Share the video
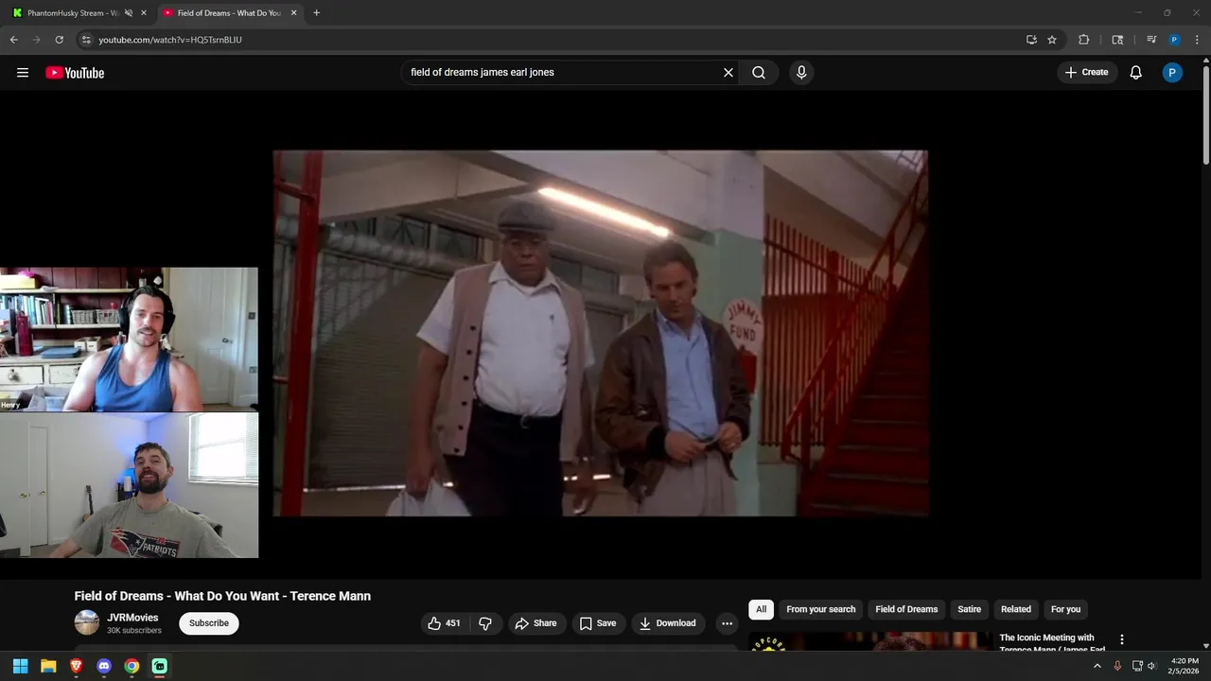This screenshot has height=681, width=1211. point(535,623)
